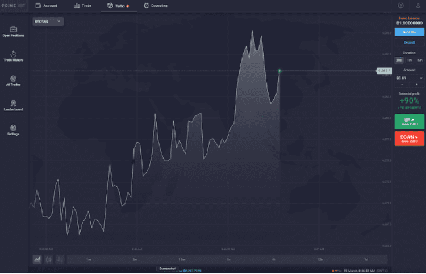Viewport: 426px width, 274px height.
Task: Show All Trades from the sidebar
Action: coord(13,80)
